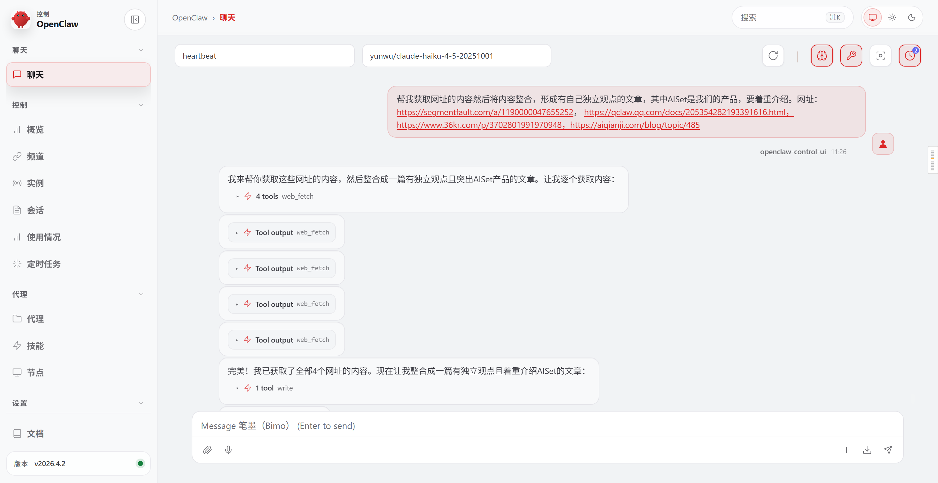This screenshot has width=938, height=483.
Task: Collapse the sidebar with the panel icon
Action: [135, 19]
